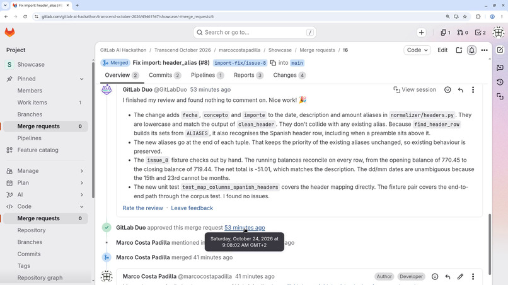This screenshot has width=508, height=285.
Task: Switch to the Pipelines tab
Action: pyautogui.click(x=207, y=75)
